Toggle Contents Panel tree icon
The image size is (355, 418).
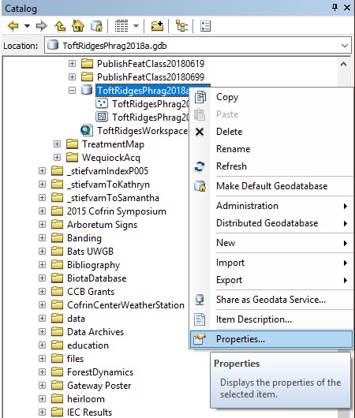182,26
